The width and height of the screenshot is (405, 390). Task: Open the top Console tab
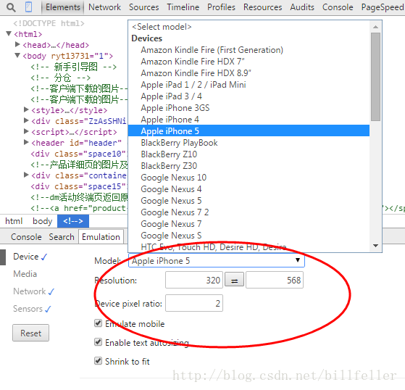point(338,7)
